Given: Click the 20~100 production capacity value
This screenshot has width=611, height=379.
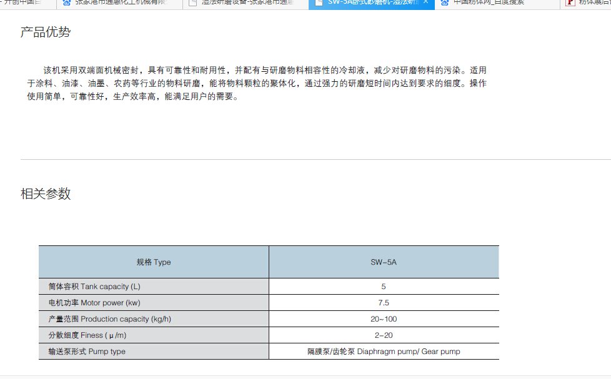Looking at the screenshot, I should tap(384, 319).
